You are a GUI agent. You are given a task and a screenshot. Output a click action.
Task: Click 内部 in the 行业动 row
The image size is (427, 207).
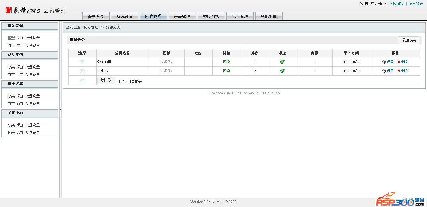pyautogui.click(x=226, y=71)
